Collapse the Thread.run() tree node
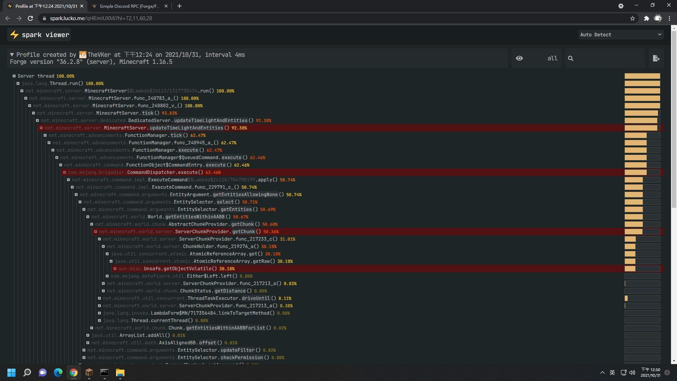The image size is (677, 381). click(x=18, y=83)
